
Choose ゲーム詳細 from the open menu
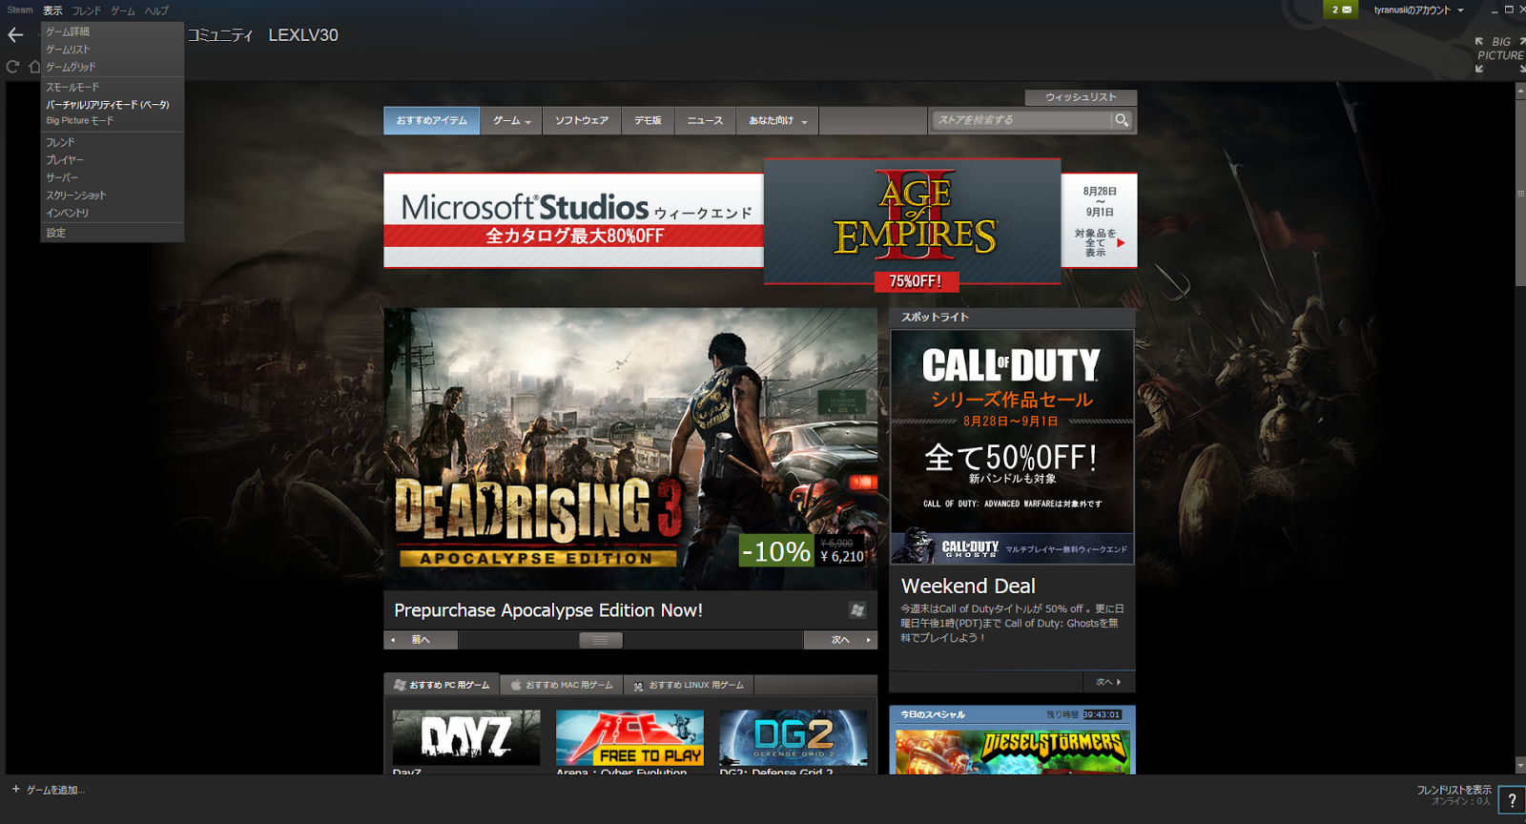112,31
